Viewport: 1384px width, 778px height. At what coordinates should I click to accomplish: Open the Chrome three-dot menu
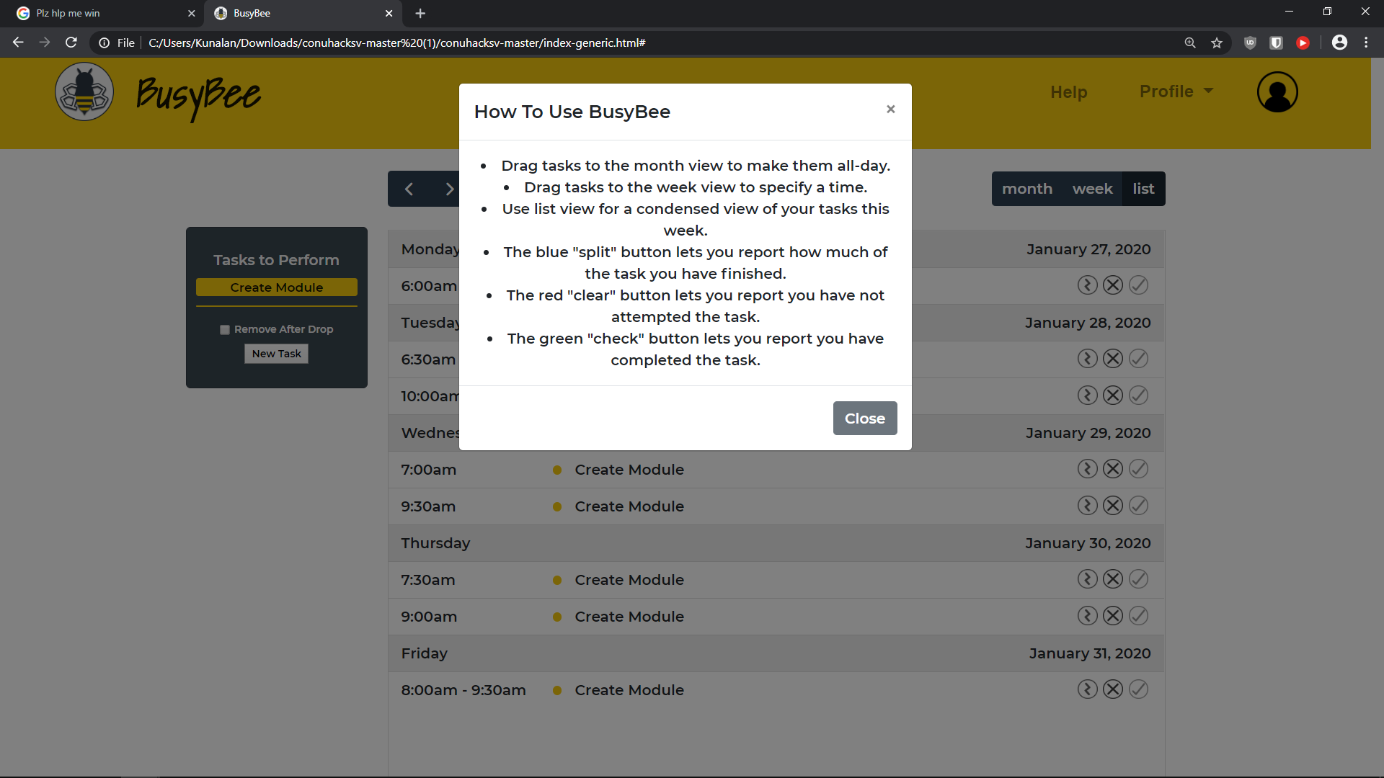pos(1366,43)
